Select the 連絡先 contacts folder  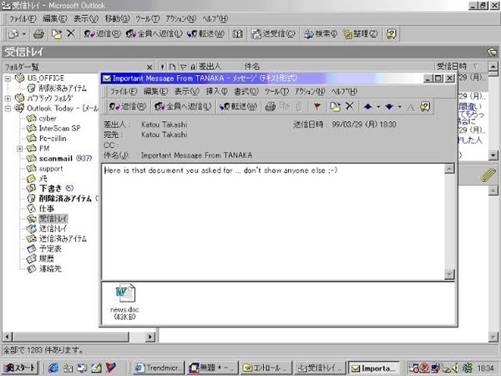click(x=50, y=268)
